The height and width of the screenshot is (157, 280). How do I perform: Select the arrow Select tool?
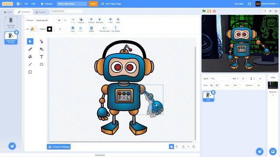[30, 41]
